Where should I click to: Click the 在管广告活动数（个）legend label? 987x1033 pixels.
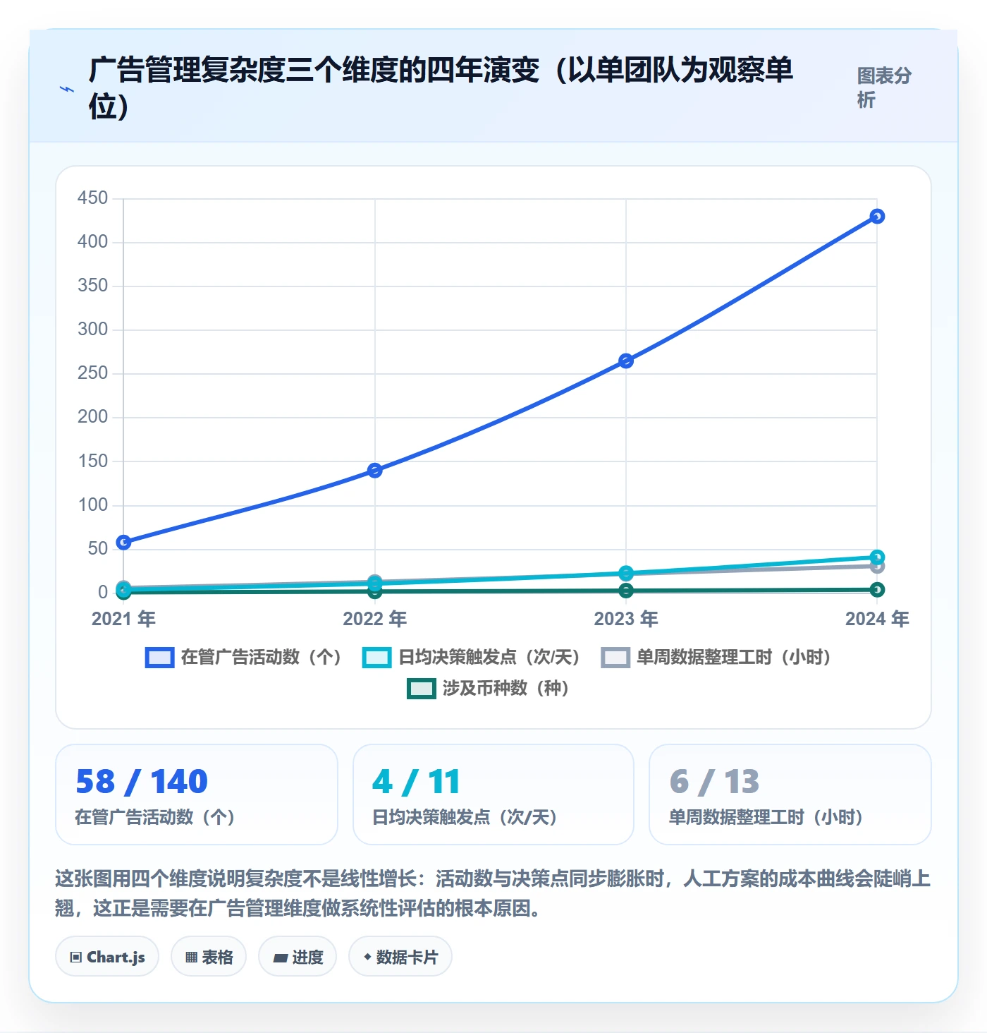261,658
